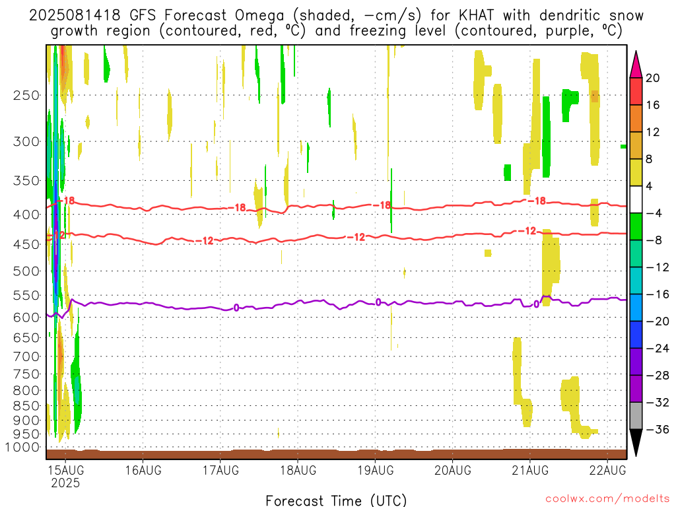The height and width of the screenshot is (507, 676).
Task: Select the 400 pressure level label
Action: (x=26, y=215)
